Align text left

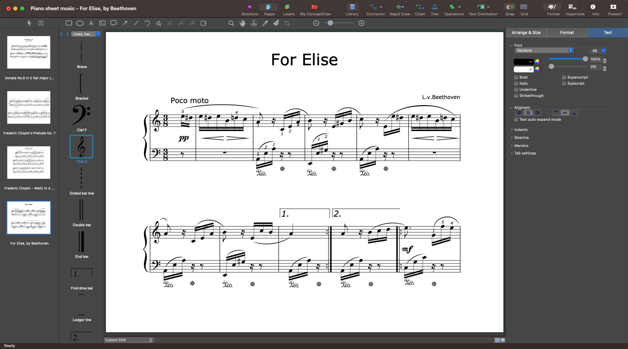(x=519, y=113)
